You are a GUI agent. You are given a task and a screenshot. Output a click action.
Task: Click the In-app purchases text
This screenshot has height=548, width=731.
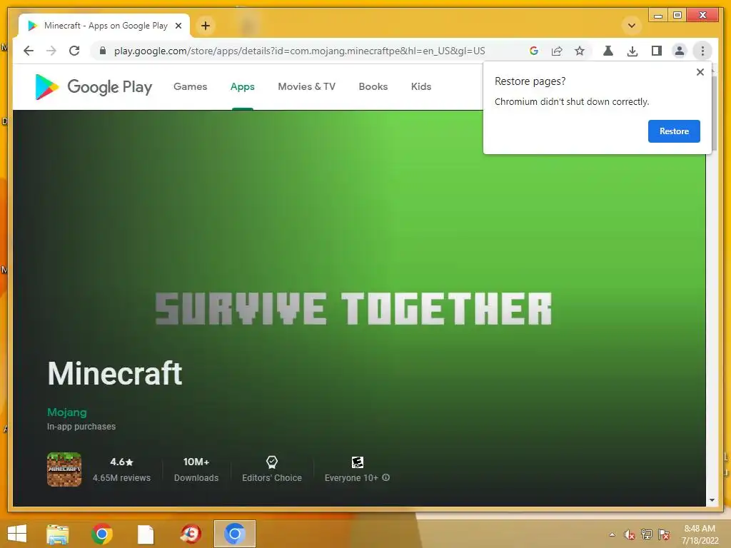click(81, 427)
